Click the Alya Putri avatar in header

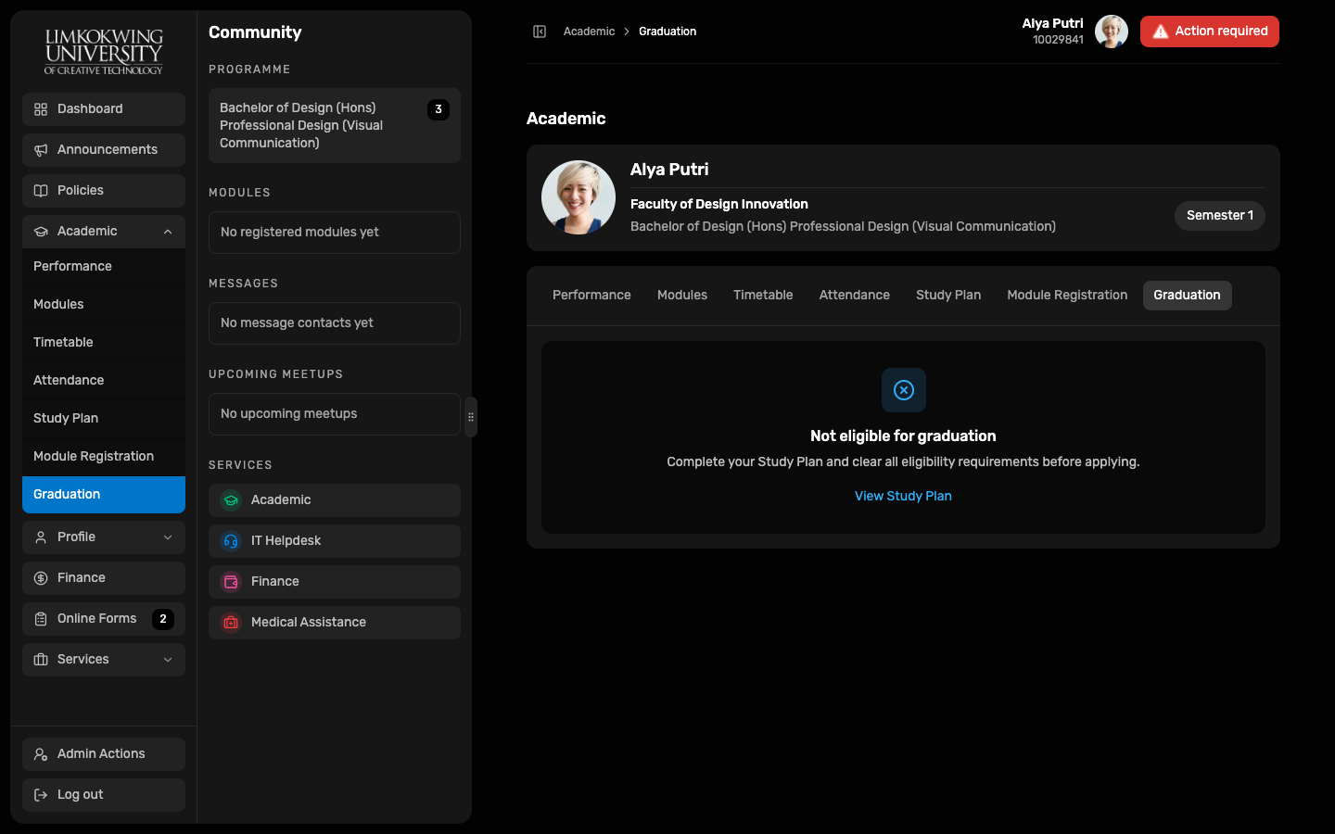tap(1112, 32)
